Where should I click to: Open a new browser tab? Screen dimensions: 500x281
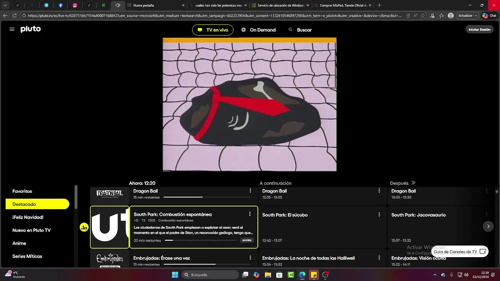click(x=379, y=5)
